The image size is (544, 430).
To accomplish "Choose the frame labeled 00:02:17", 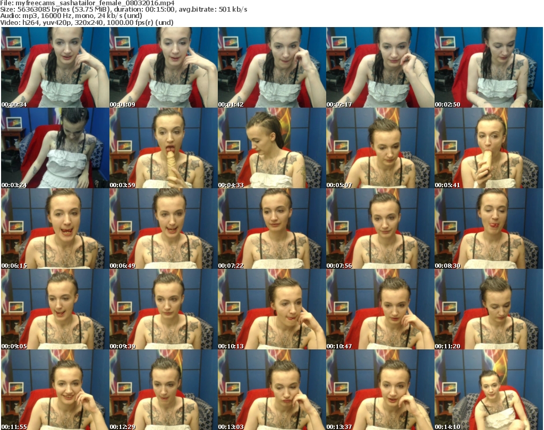I will (x=380, y=68).
